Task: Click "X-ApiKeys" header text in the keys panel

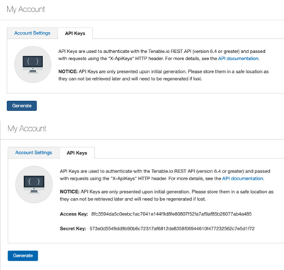Action: click(123, 179)
